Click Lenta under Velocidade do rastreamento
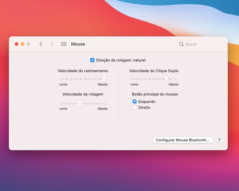The width and height of the screenshot is (239, 191). click(x=63, y=84)
